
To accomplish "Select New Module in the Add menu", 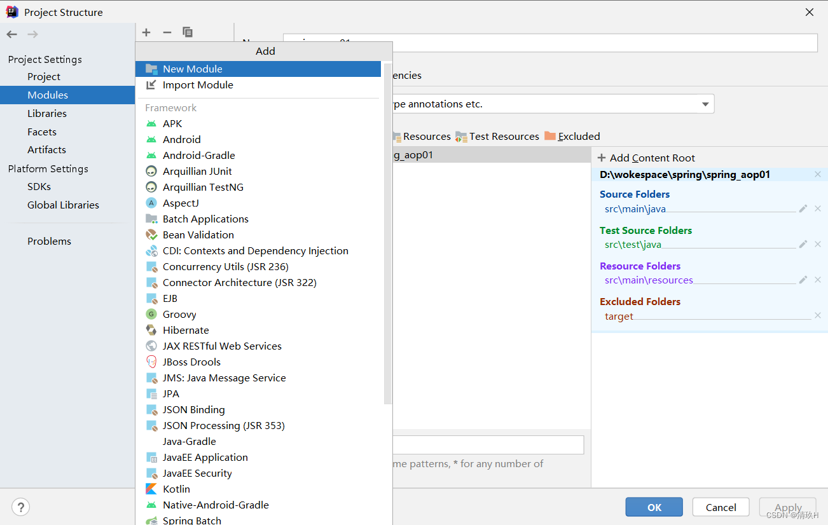I will pos(258,69).
